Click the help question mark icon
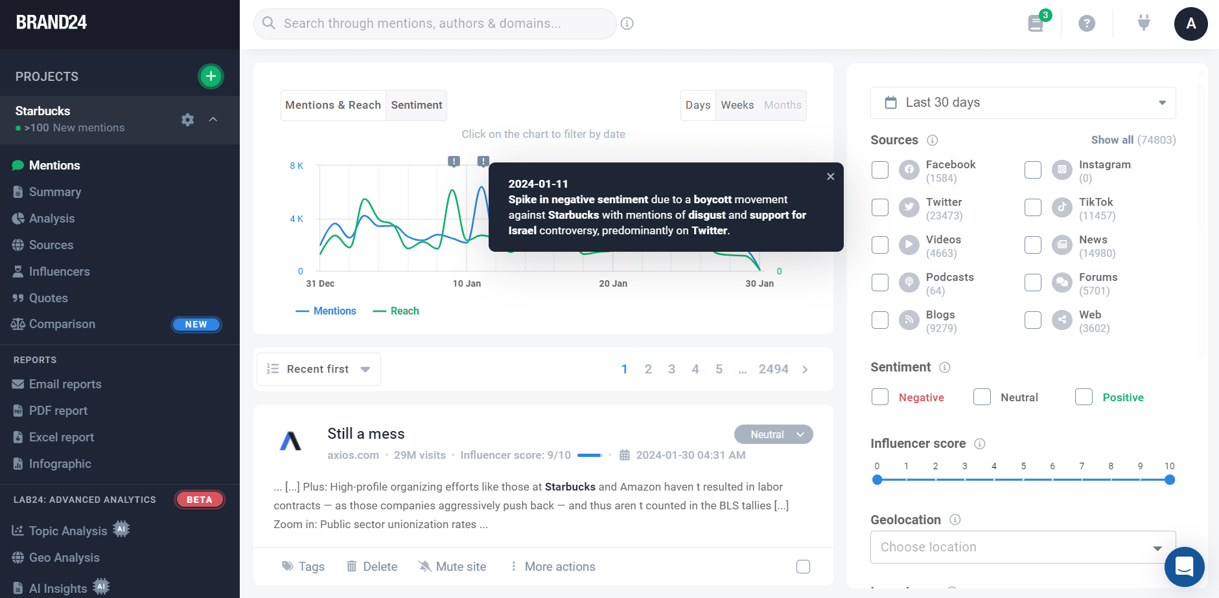 pos(1087,24)
